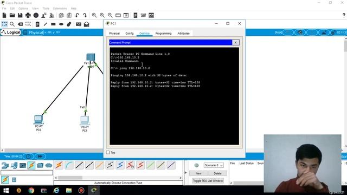Switch to Logical workspace view
This screenshot has width=347, height=195.
[x=11, y=32]
